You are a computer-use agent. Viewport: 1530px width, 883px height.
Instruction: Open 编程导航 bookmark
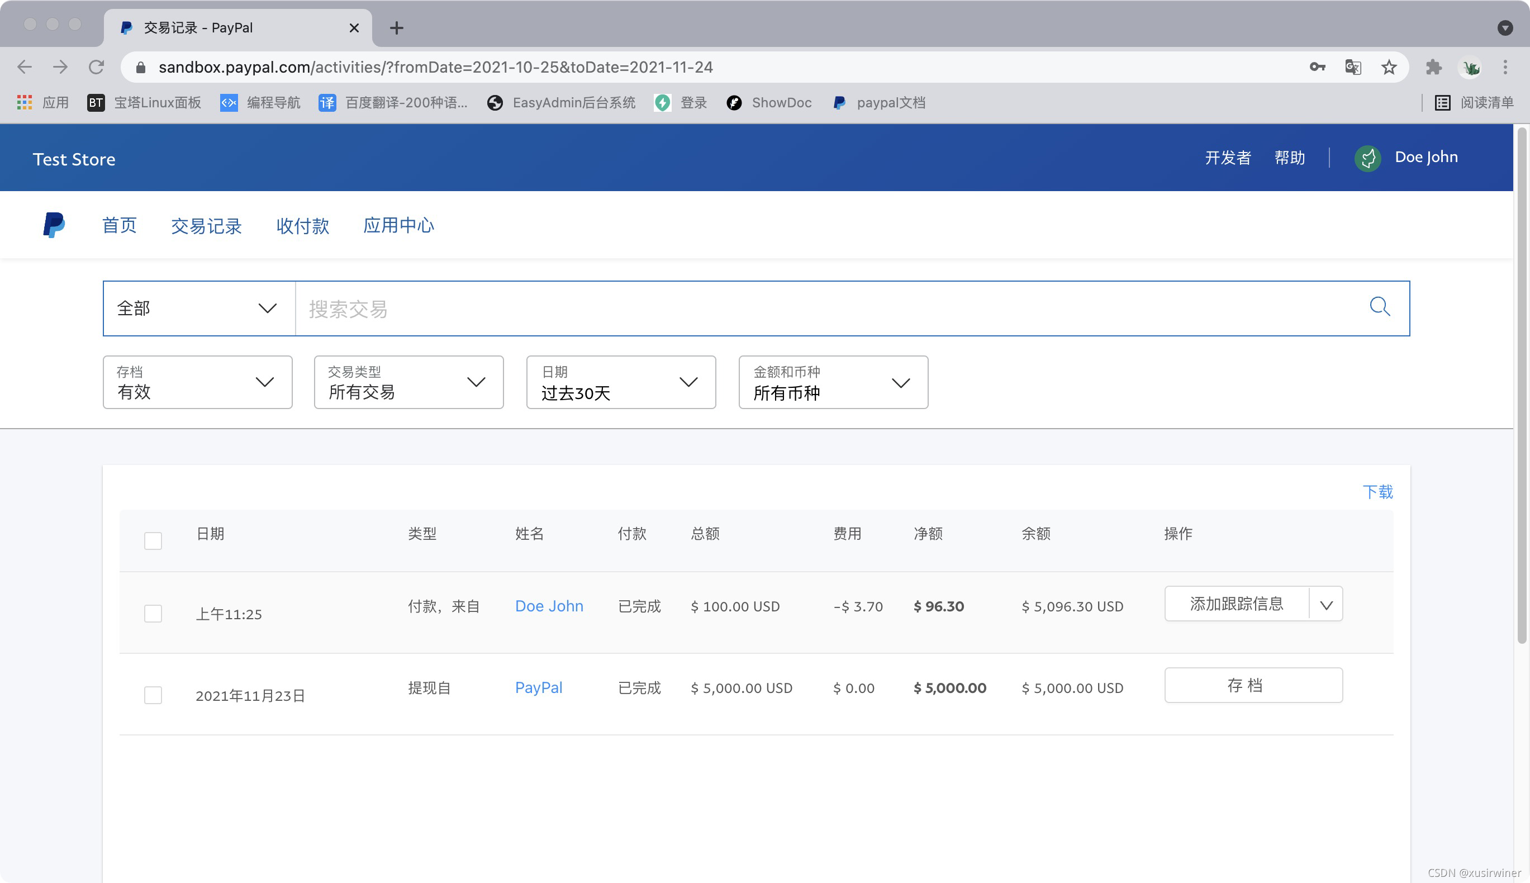pos(260,102)
